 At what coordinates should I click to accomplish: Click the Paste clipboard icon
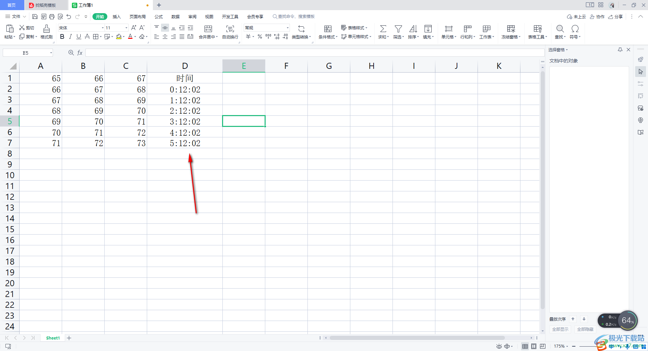pyautogui.click(x=10, y=29)
